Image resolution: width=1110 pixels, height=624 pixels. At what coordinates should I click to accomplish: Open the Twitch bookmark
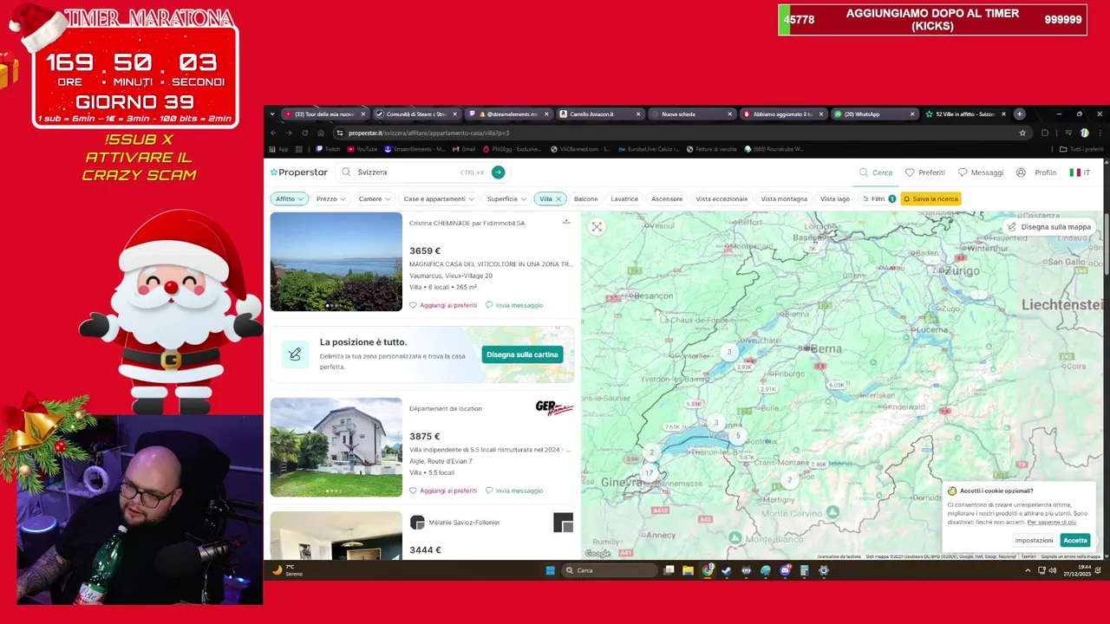tap(329, 149)
